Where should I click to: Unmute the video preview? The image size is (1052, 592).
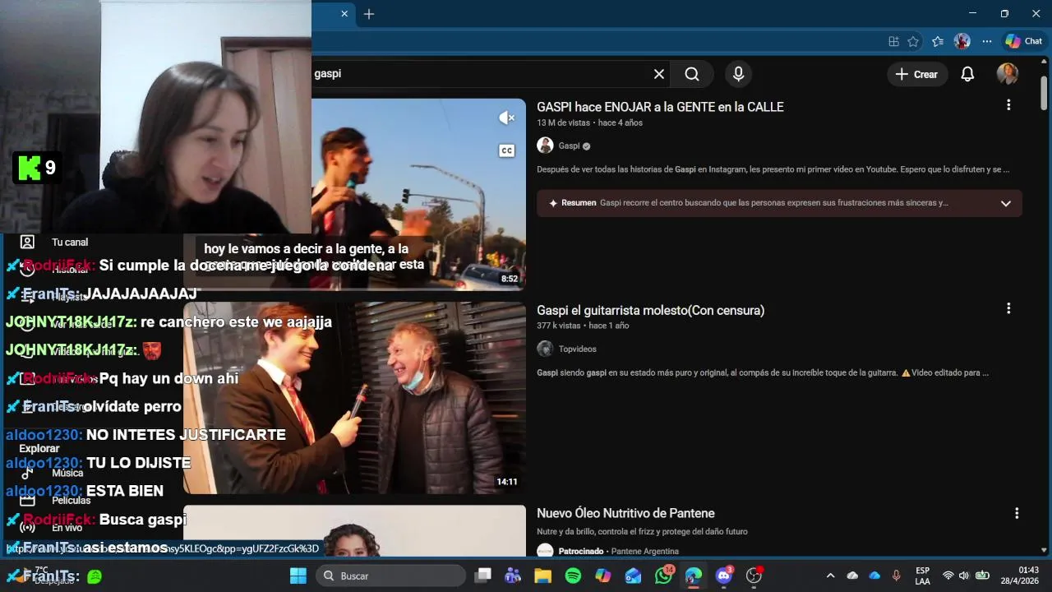507,118
